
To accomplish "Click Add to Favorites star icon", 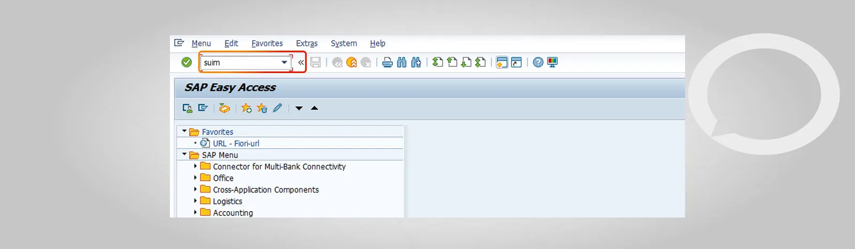I will coord(246,108).
